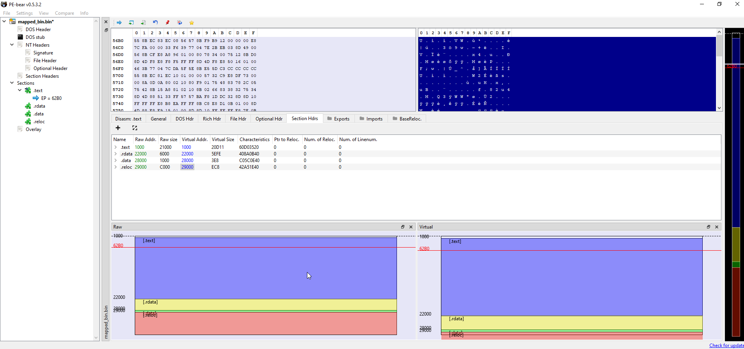Select Signature in the tree
The width and height of the screenshot is (744, 349).
point(43,52)
